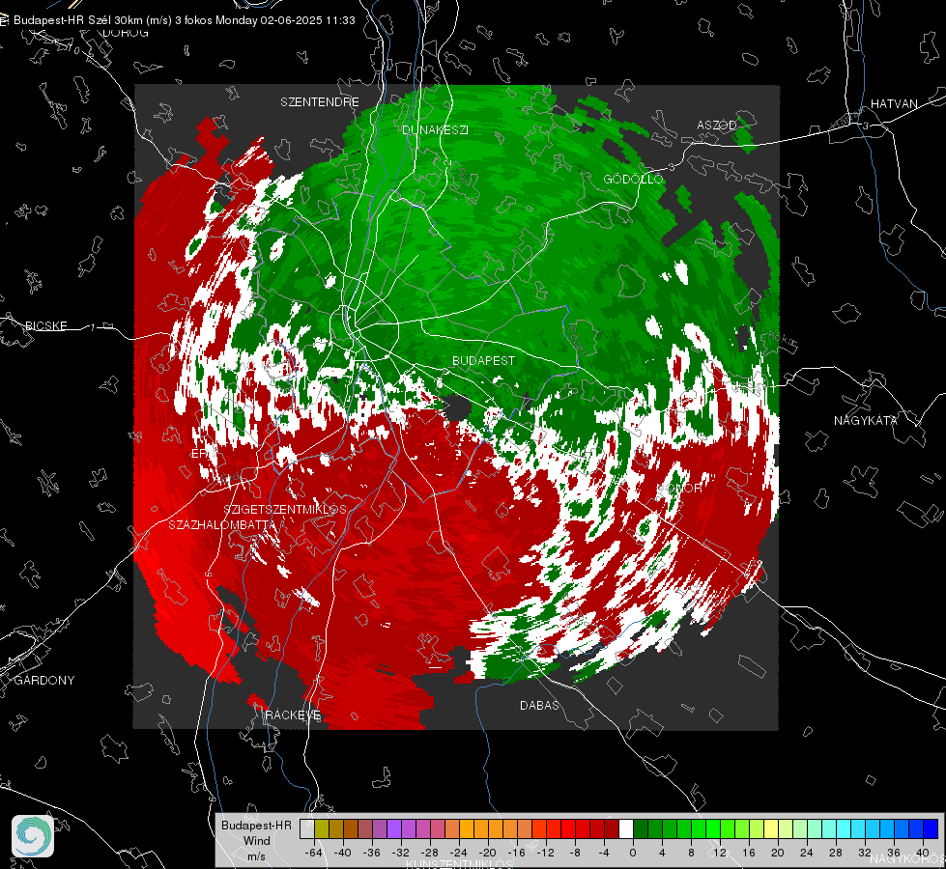
Task: Click the SZÁZHALOMBATTA map label
Action: coord(222,525)
